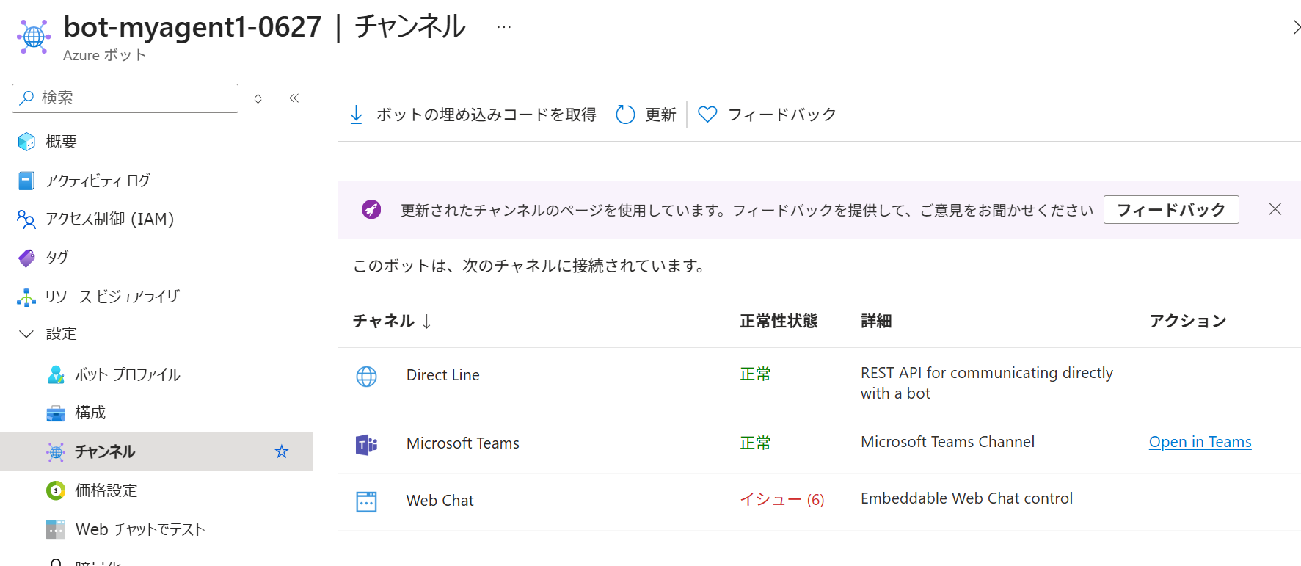This screenshot has width=1301, height=566.
Task: Click the download arrow icon for embed code
Action: pyautogui.click(x=357, y=115)
